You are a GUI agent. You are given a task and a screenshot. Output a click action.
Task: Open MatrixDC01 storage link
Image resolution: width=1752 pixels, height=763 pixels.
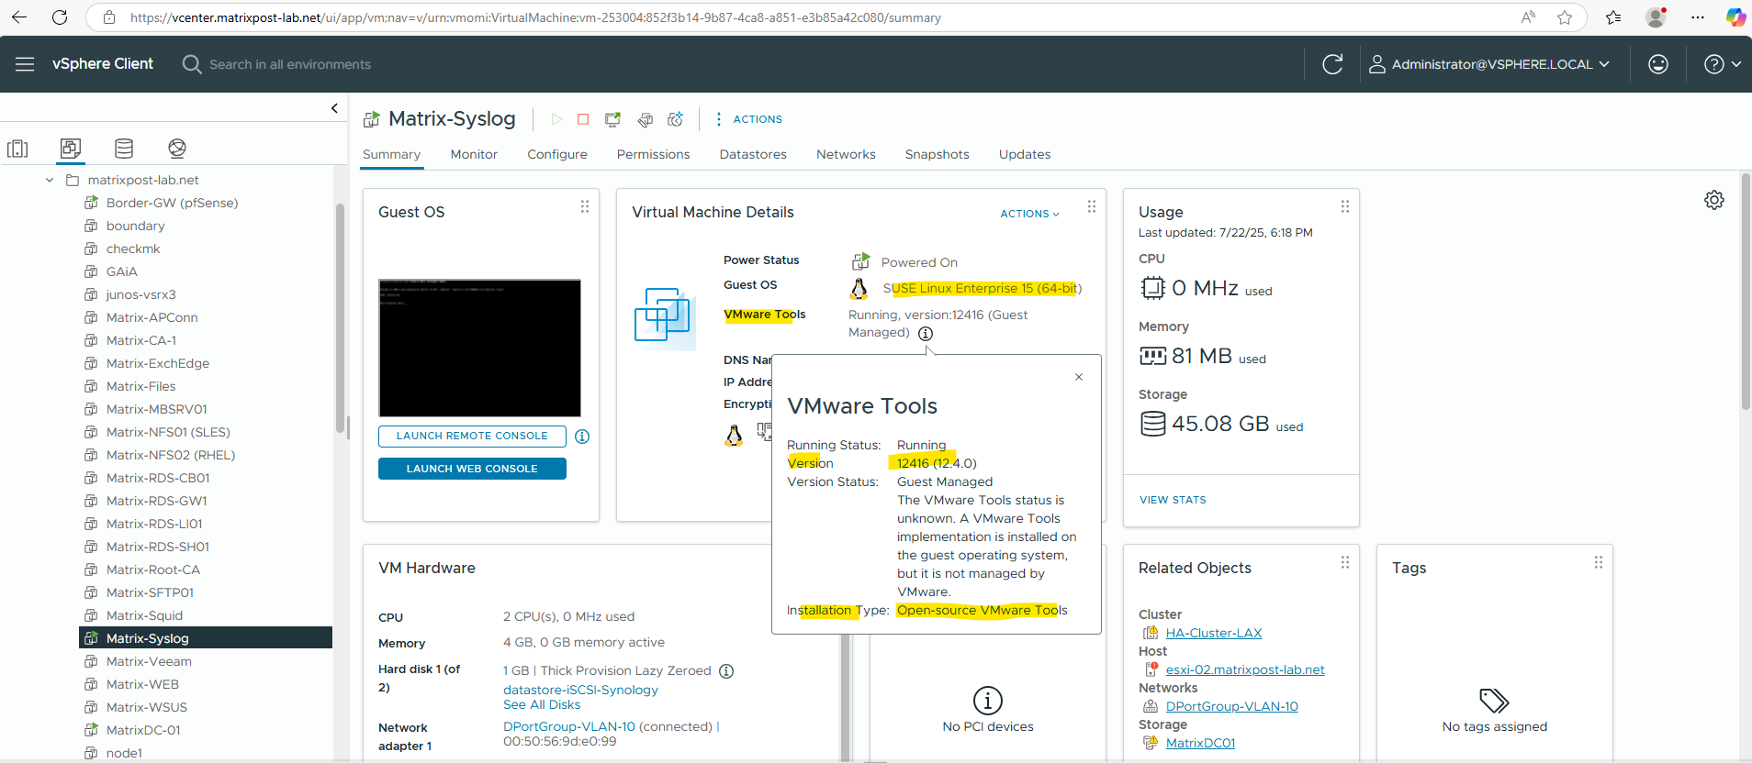[1200, 743]
